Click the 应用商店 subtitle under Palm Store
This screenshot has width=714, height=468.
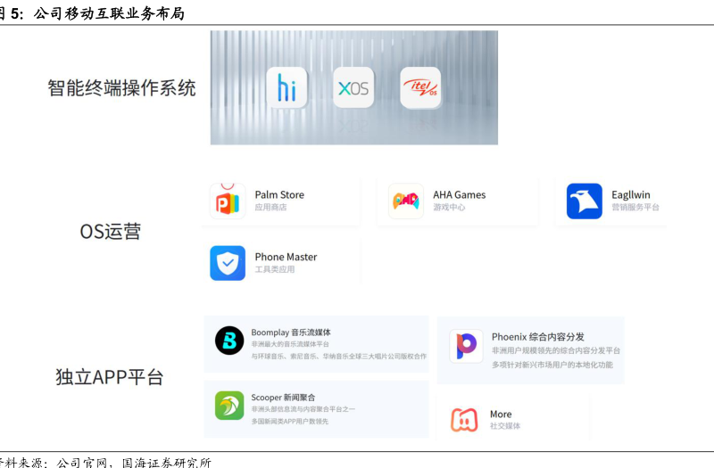pyautogui.click(x=270, y=208)
